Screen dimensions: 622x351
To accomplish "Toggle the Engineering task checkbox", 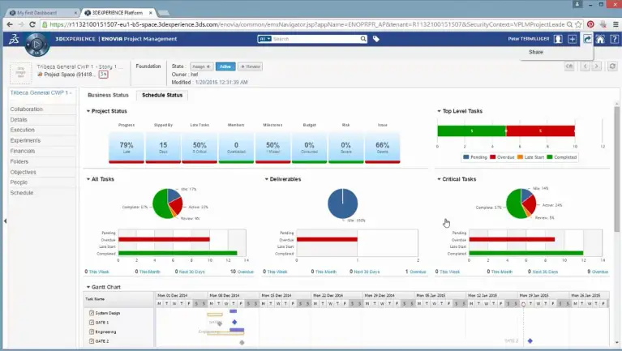I will point(92,332).
